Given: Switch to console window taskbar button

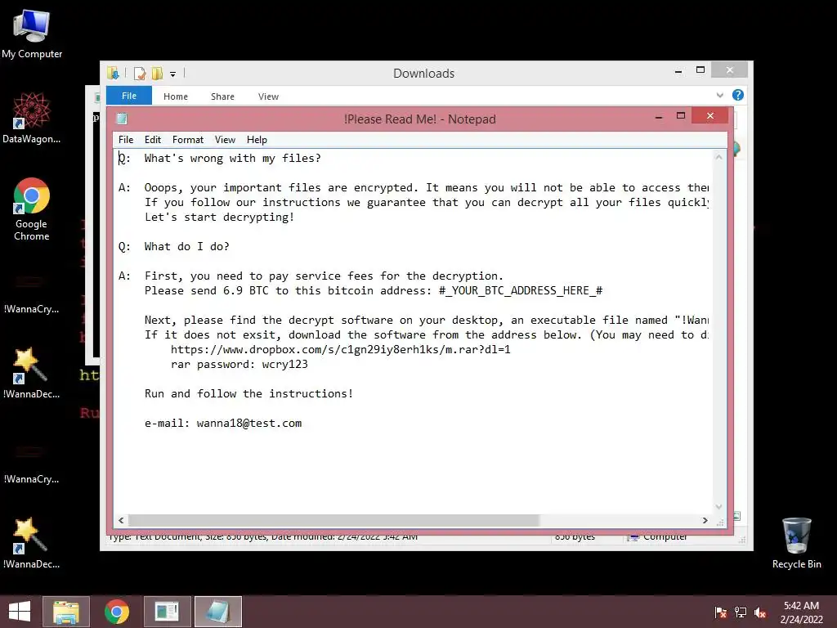Looking at the screenshot, I should 167,612.
